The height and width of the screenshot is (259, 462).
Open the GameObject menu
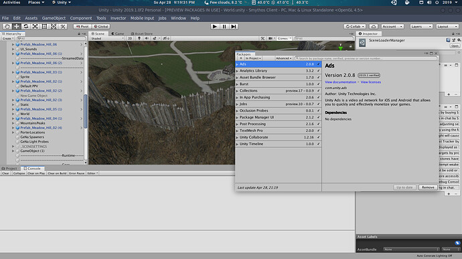(54, 18)
